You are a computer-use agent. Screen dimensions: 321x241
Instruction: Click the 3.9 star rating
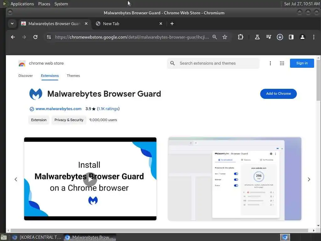point(91,109)
